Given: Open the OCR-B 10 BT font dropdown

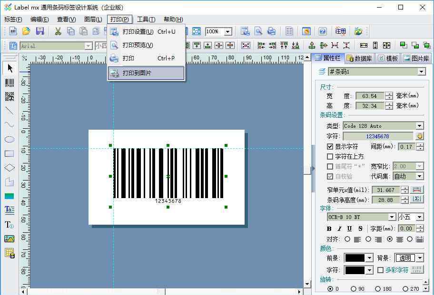Looking at the screenshot, I should [392, 217].
